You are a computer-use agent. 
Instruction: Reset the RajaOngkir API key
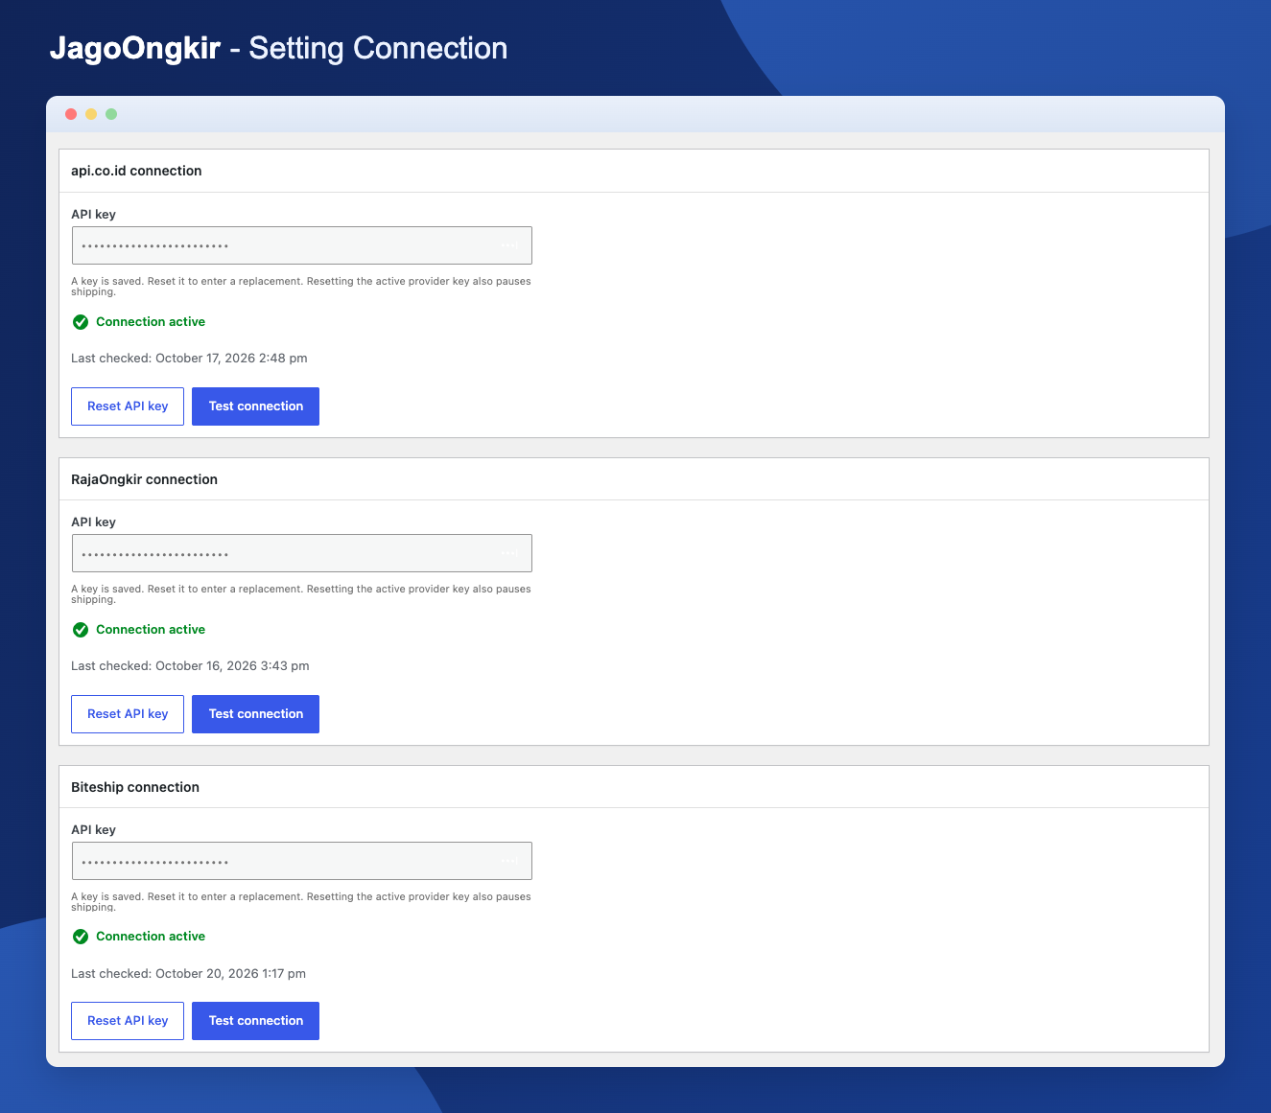[x=128, y=714]
